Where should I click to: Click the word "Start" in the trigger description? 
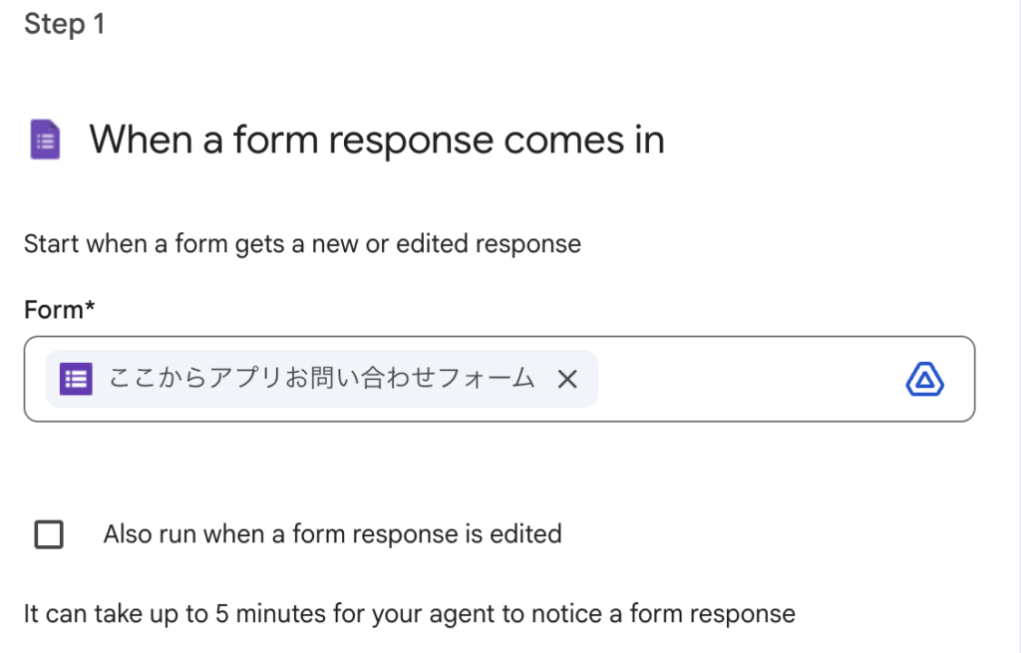49,243
